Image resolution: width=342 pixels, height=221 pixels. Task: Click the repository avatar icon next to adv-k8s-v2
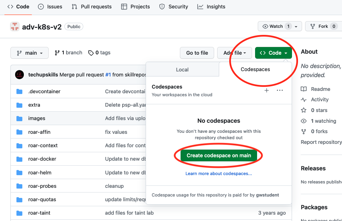tap(15, 26)
